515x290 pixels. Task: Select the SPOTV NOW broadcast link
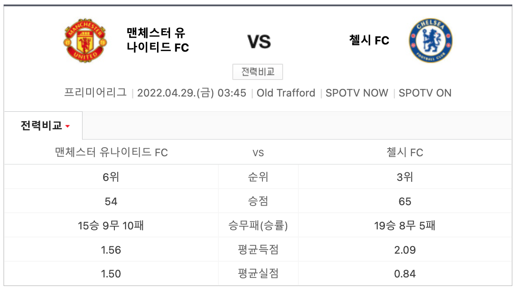pos(357,93)
